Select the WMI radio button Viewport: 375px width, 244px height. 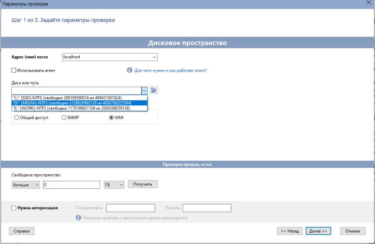(x=111, y=118)
